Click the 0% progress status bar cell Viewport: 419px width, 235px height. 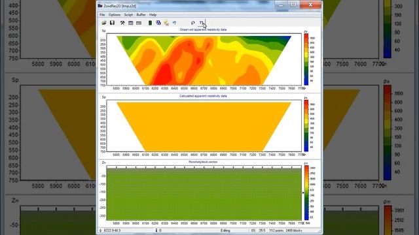[x=253, y=230]
